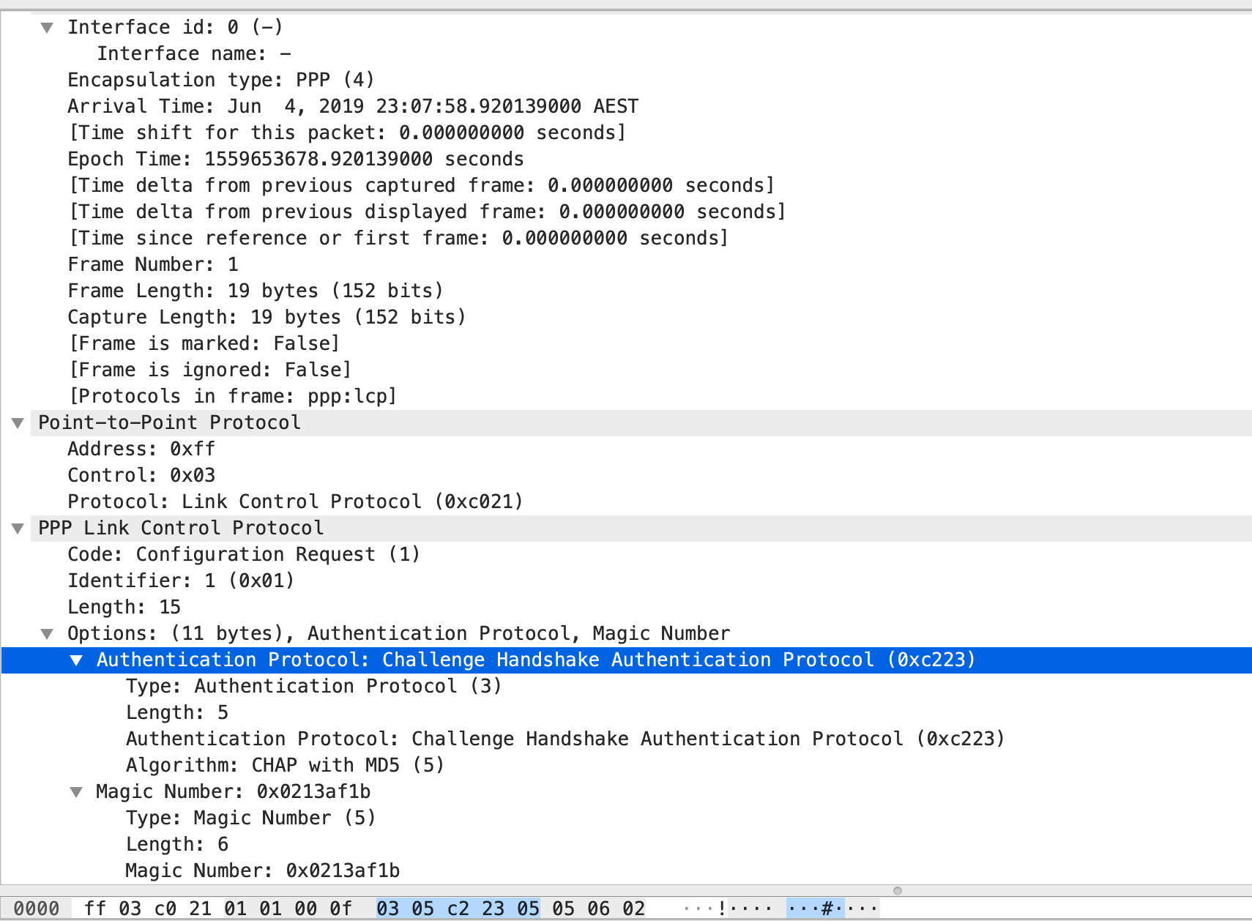Select the Epoch Time row
Viewport: 1252px width, 921px height.
(295, 160)
